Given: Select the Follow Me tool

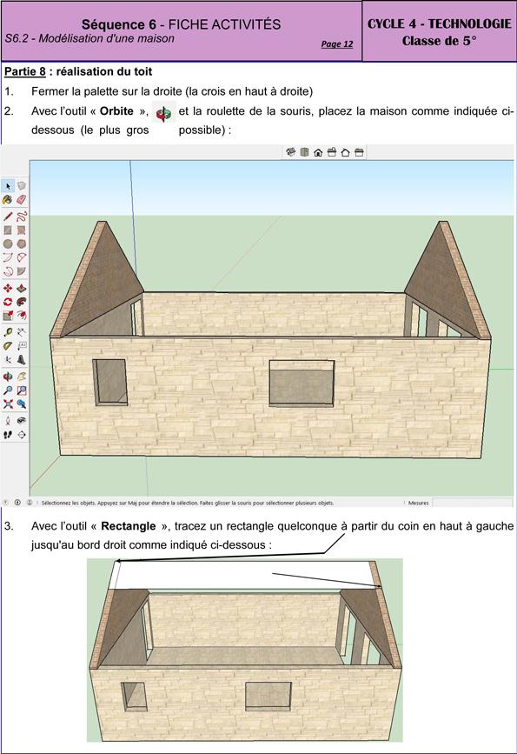Looking at the screenshot, I should [x=21, y=302].
